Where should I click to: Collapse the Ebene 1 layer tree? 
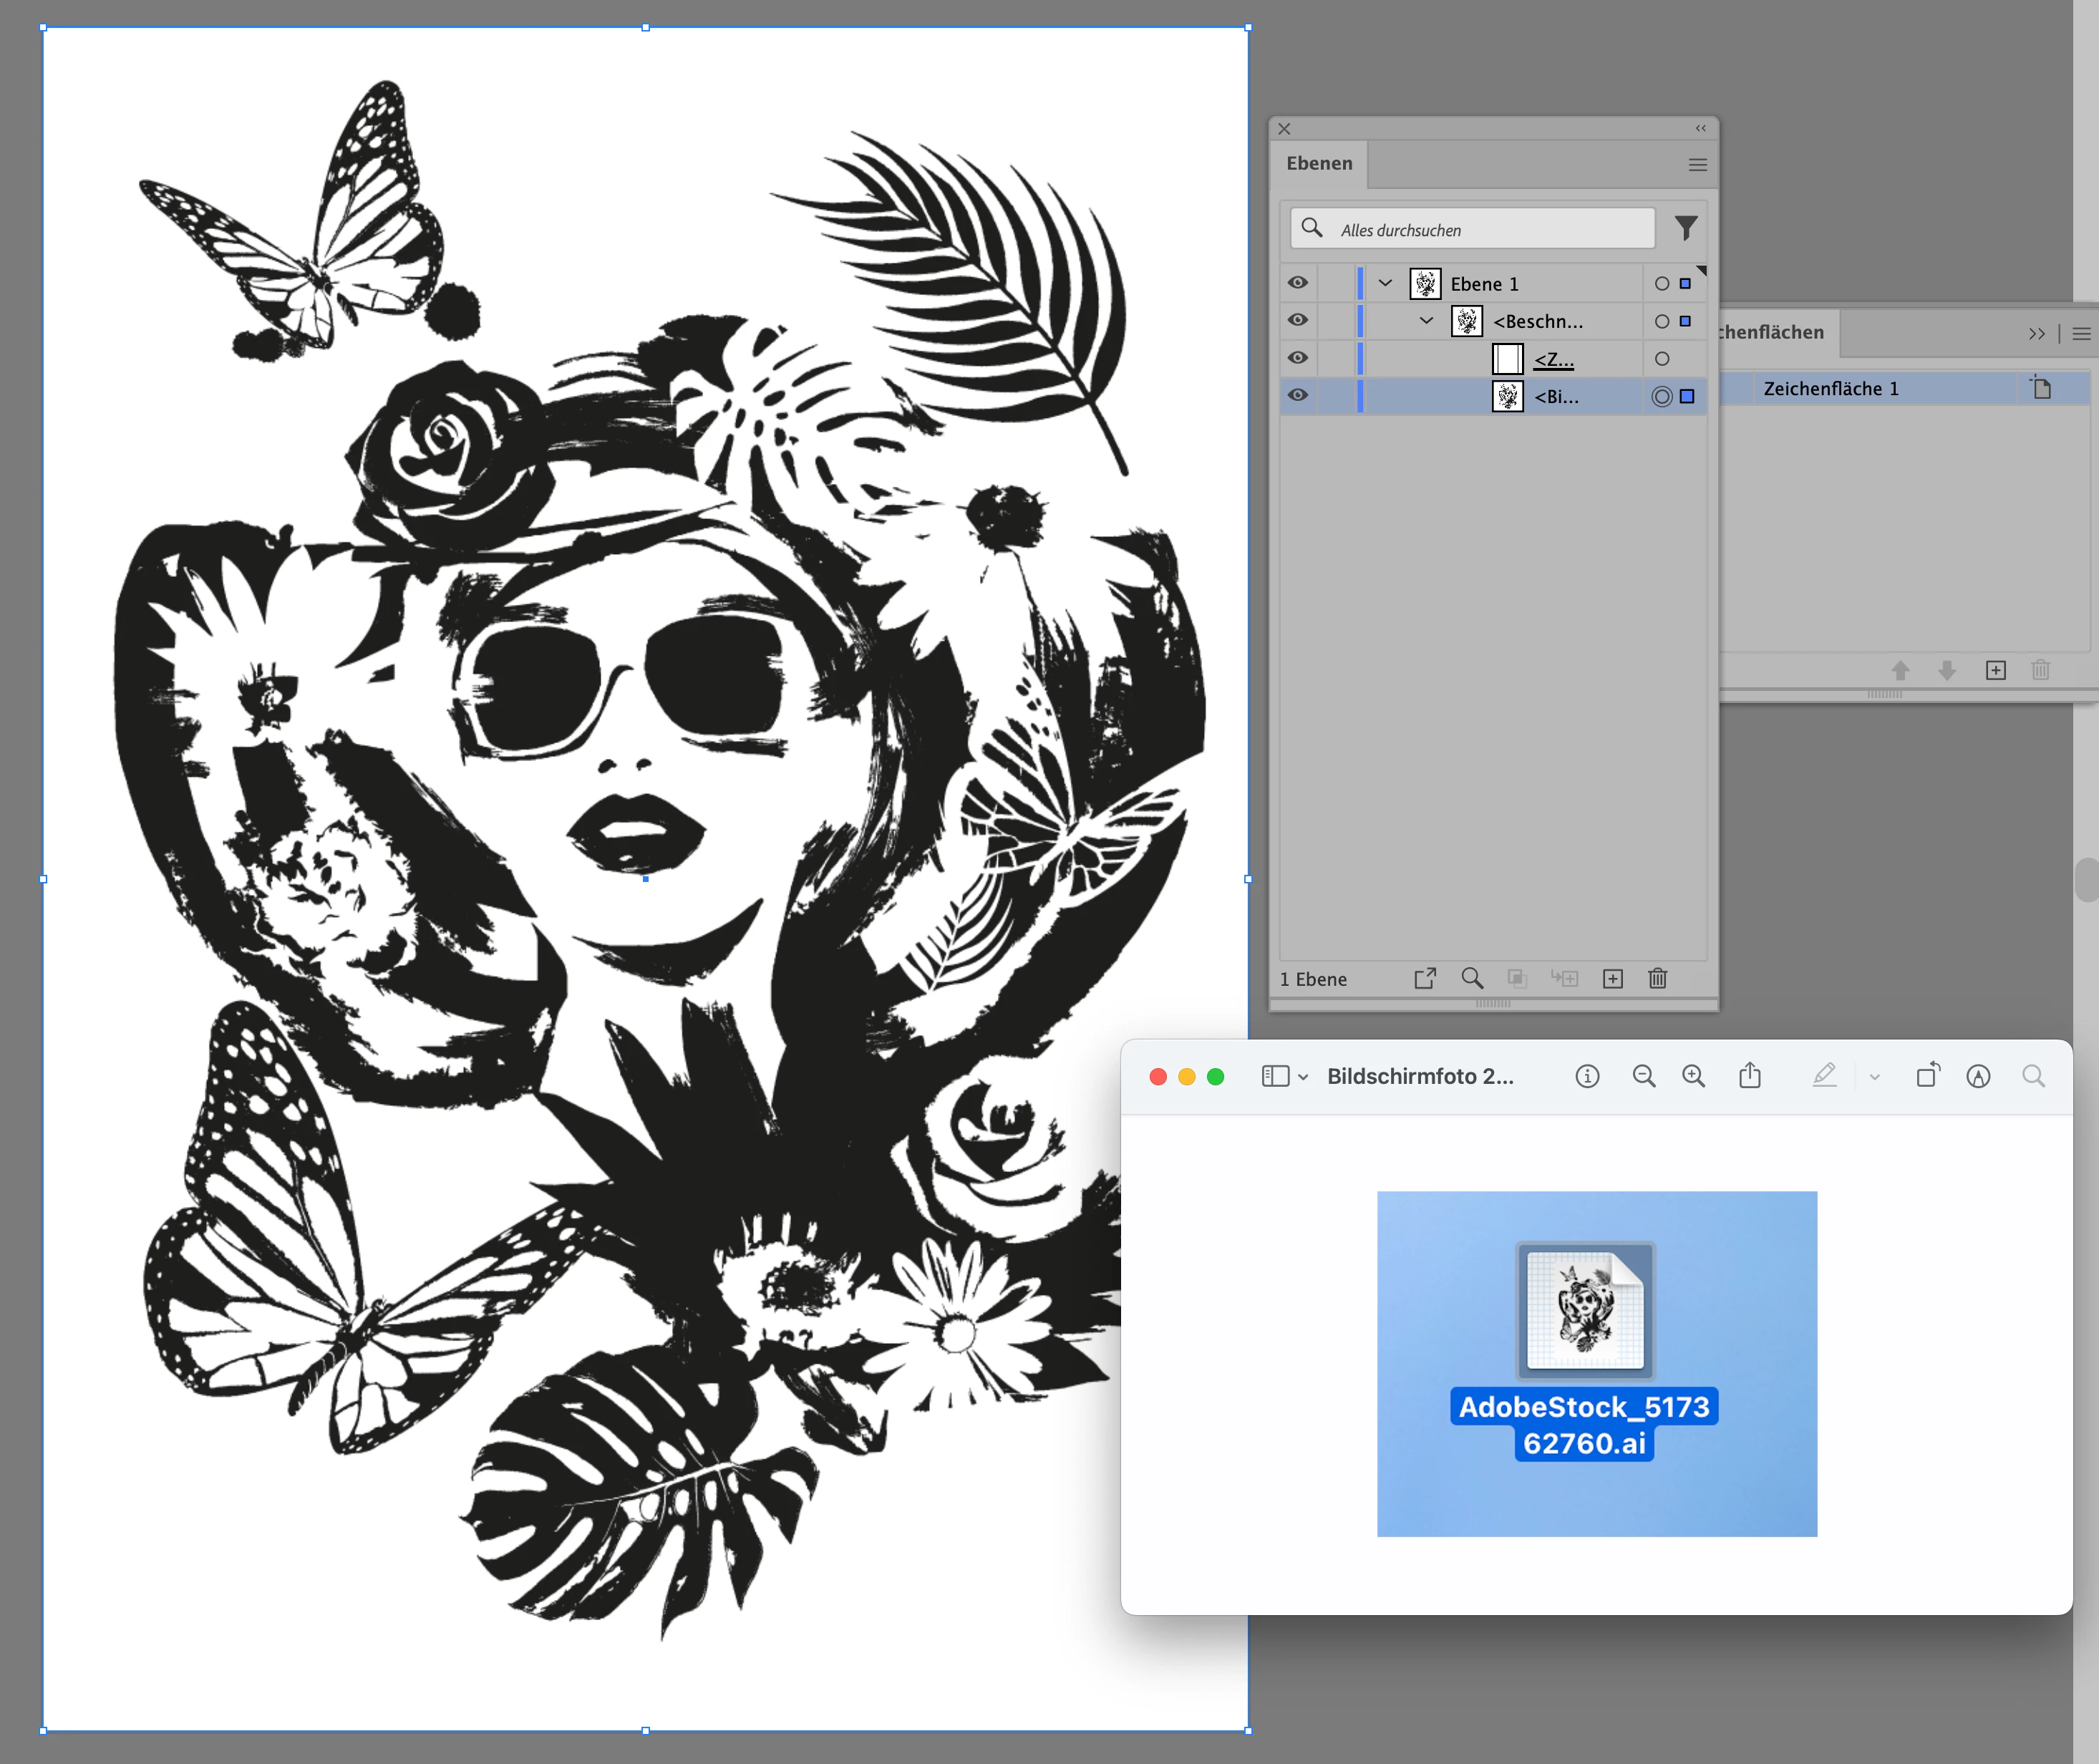coord(1385,283)
